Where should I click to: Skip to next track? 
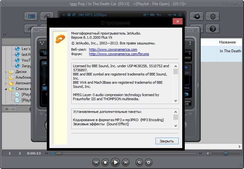click(126, 162)
